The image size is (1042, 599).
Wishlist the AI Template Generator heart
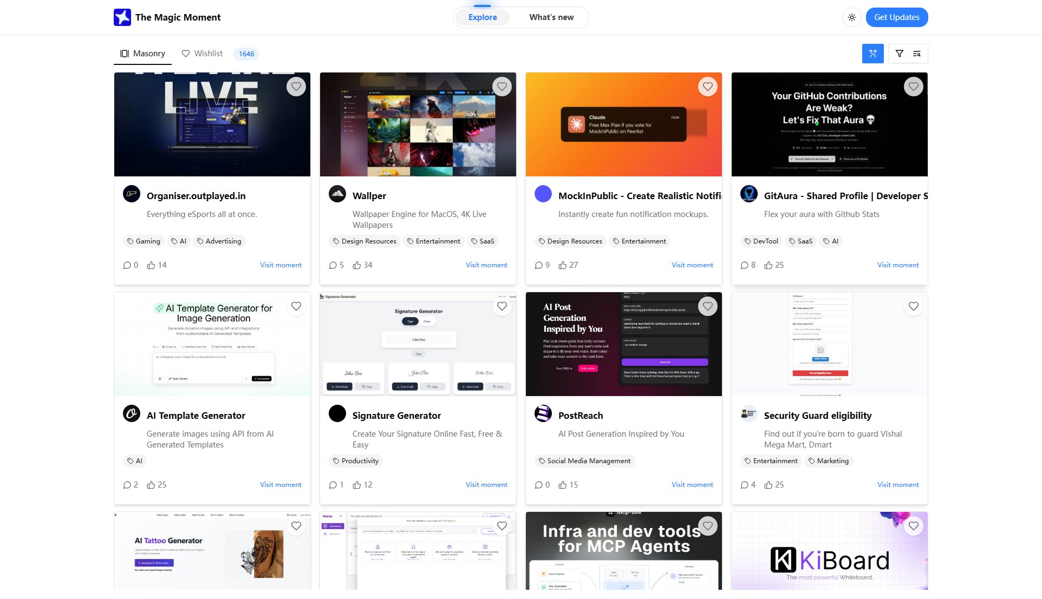[x=296, y=306]
